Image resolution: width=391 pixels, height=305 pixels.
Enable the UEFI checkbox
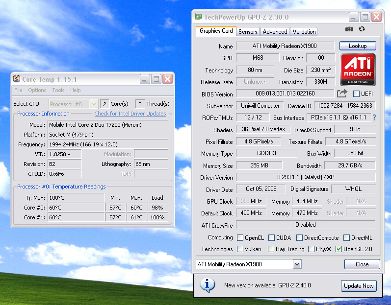coord(356,94)
